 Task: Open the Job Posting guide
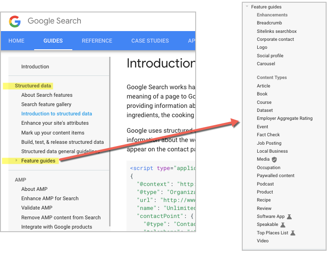(x=269, y=143)
